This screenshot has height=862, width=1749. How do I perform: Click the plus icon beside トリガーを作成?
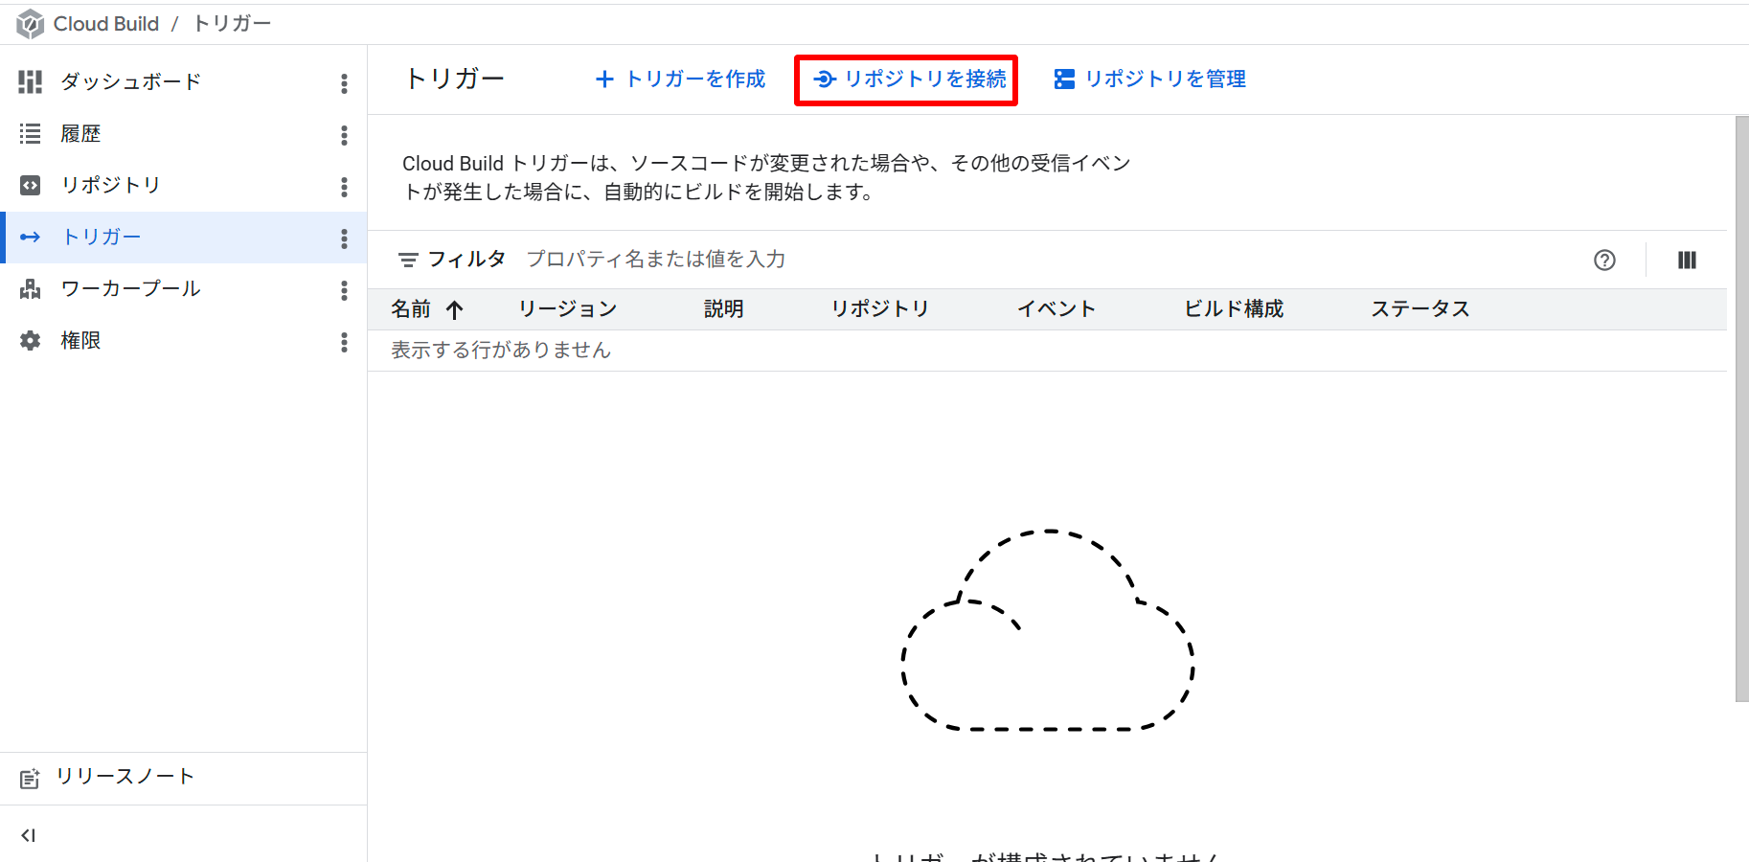pyautogui.click(x=604, y=79)
